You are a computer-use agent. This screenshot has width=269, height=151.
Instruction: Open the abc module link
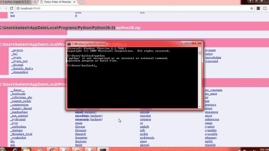[x=13, y=141]
